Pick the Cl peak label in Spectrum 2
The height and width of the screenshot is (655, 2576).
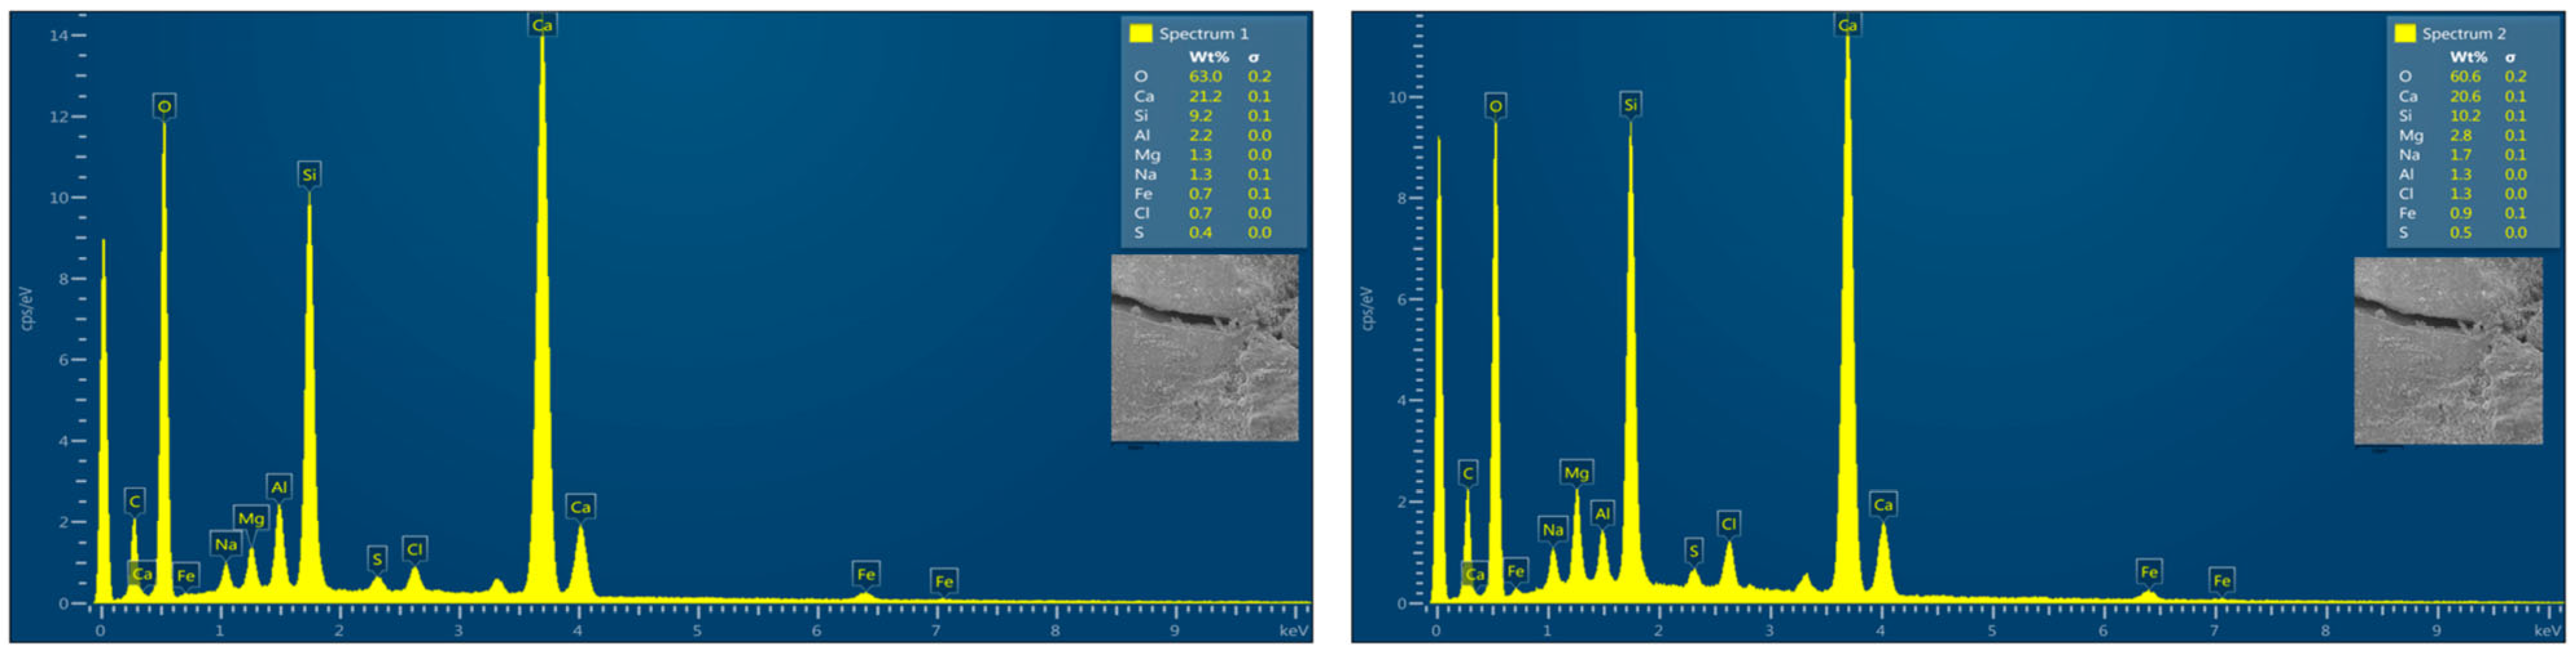tap(1729, 524)
